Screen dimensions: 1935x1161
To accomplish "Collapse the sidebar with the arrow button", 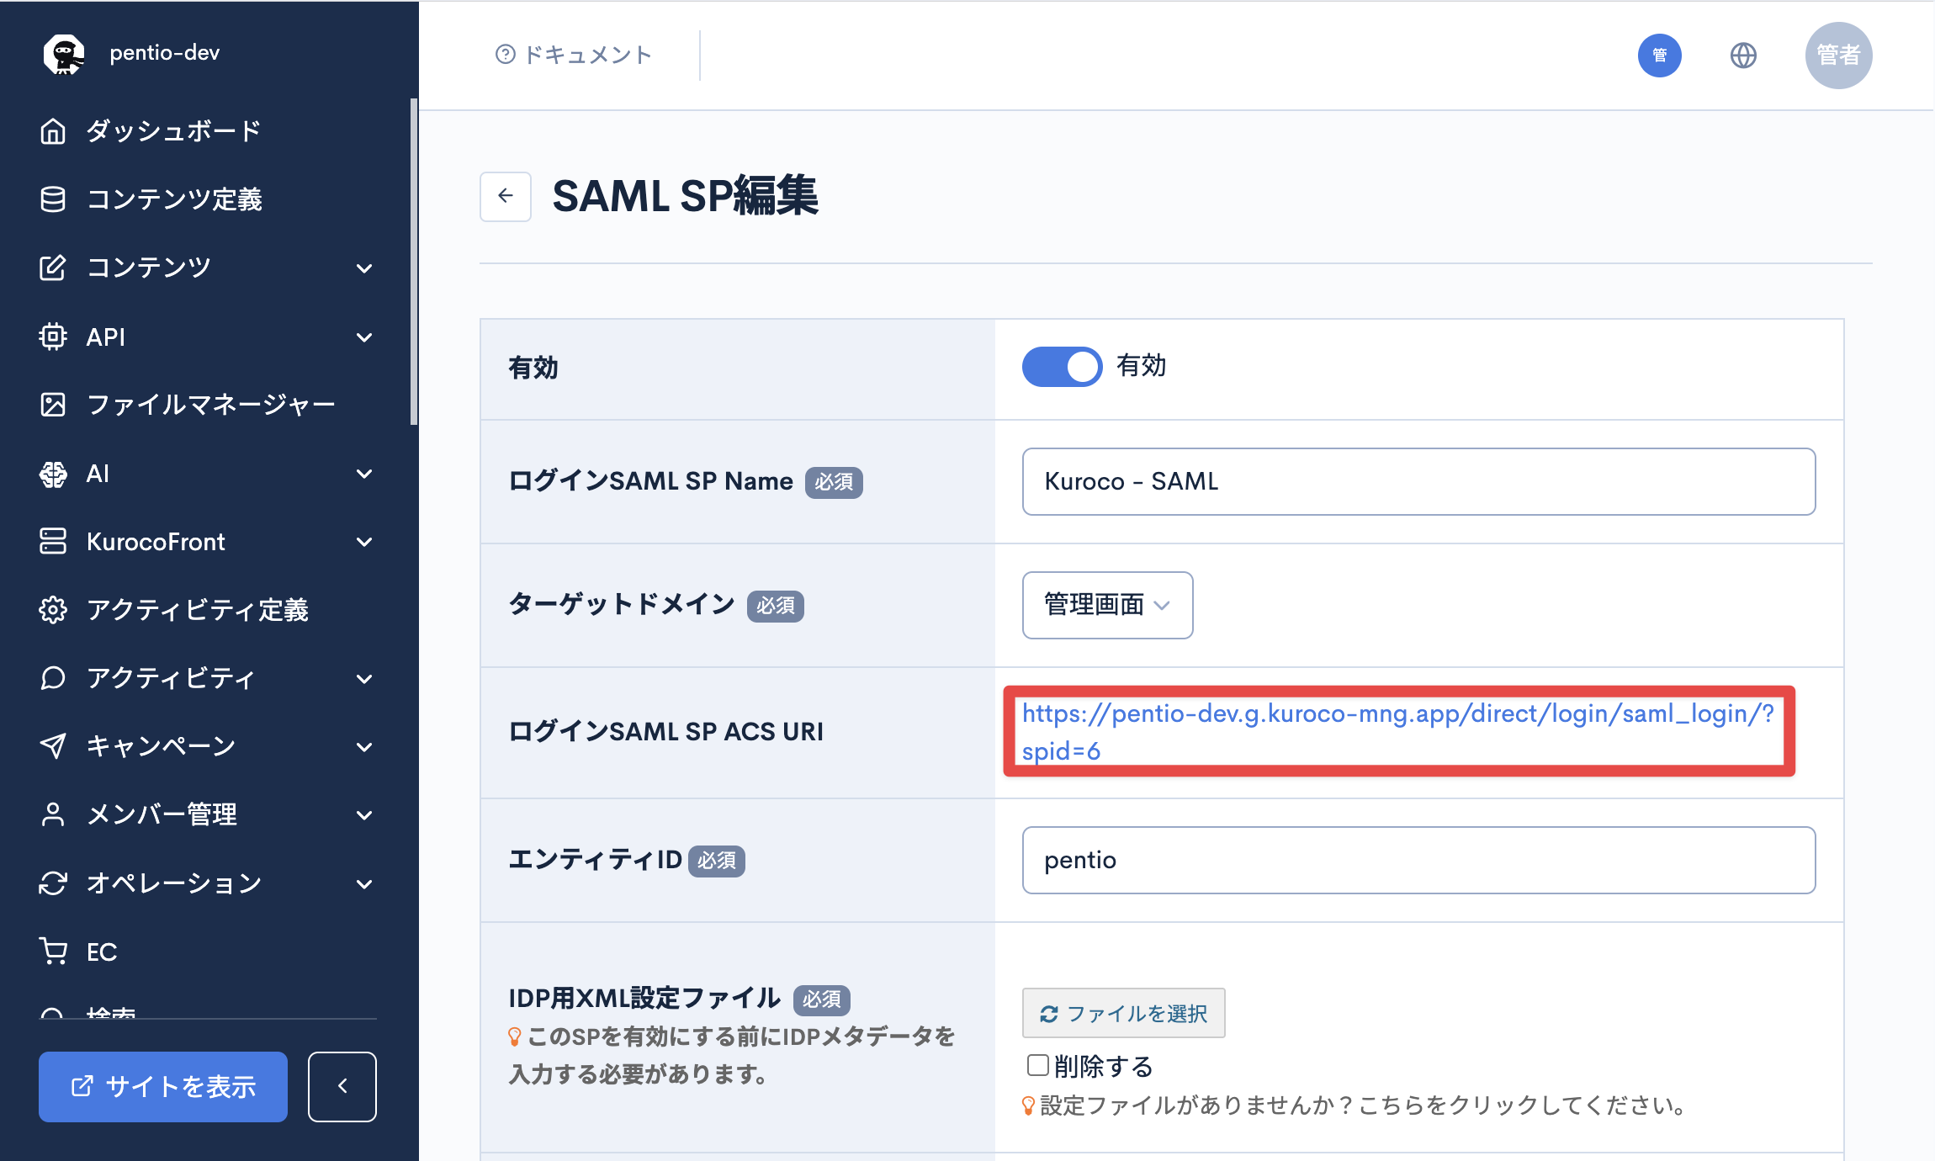I will [342, 1086].
